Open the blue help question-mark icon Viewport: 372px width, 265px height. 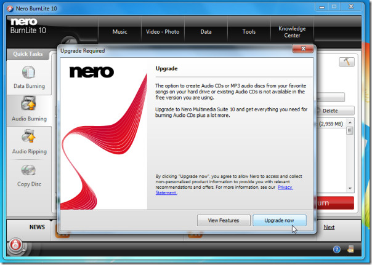coord(337,250)
